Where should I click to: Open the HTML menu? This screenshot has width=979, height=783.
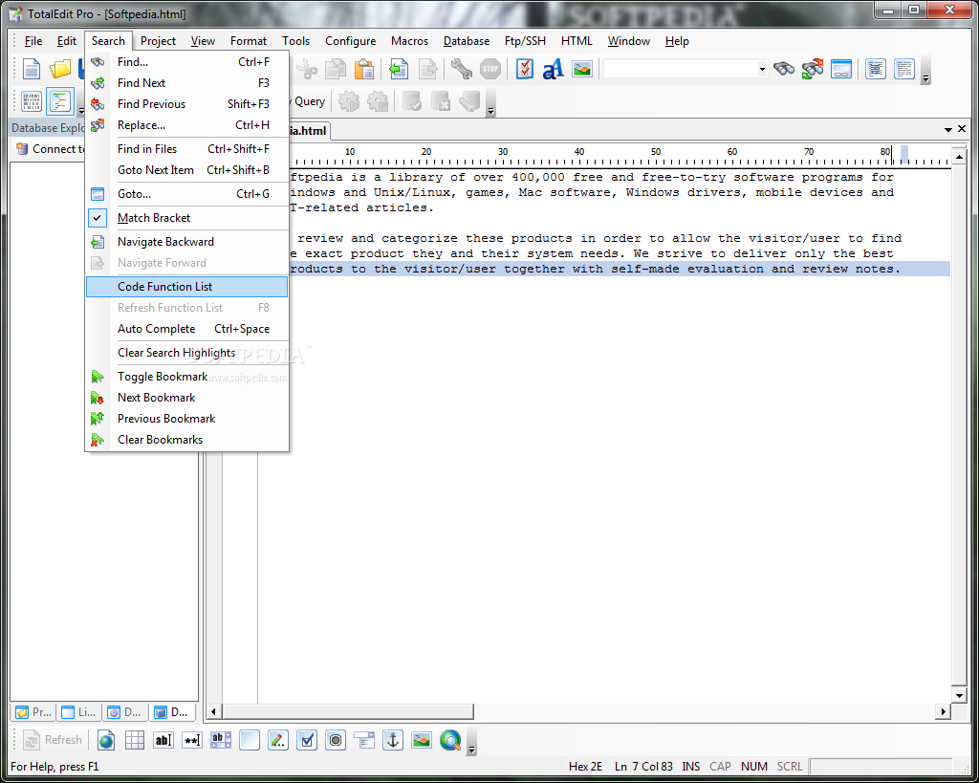click(x=577, y=41)
